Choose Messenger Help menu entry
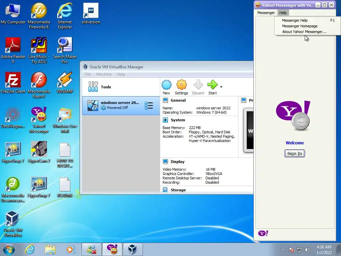Viewport: 341px width, 256px height. click(x=307, y=20)
